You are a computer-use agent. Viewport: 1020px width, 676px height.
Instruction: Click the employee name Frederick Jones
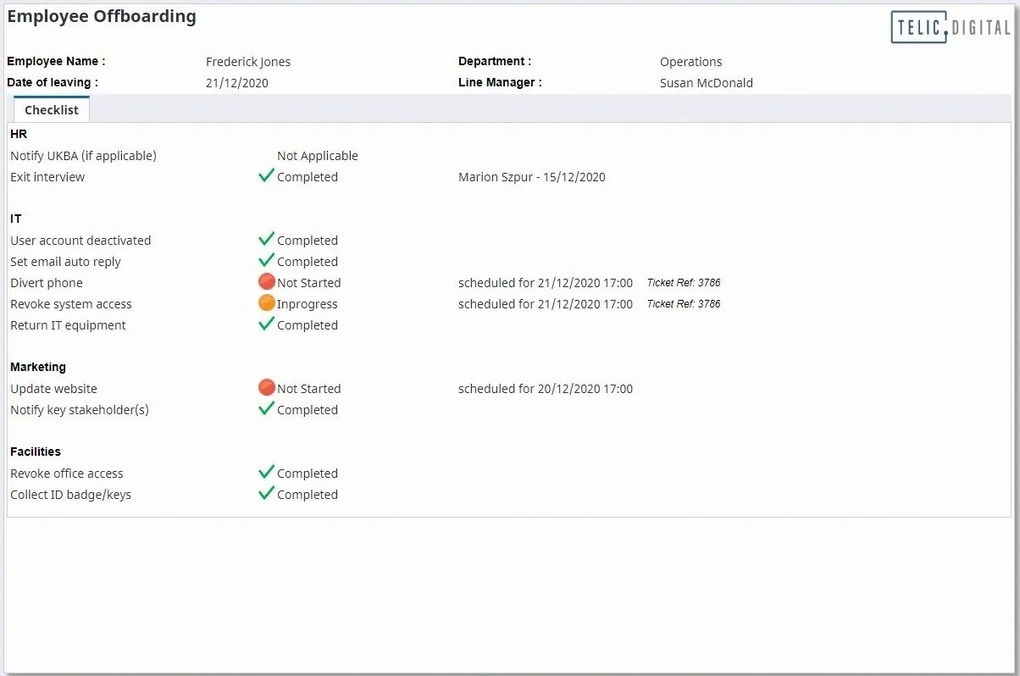247,62
